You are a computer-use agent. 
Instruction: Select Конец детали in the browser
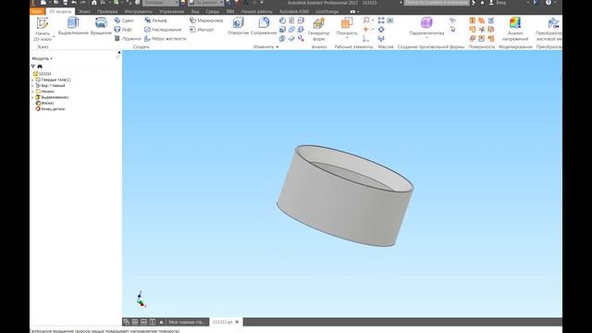tap(50, 109)
